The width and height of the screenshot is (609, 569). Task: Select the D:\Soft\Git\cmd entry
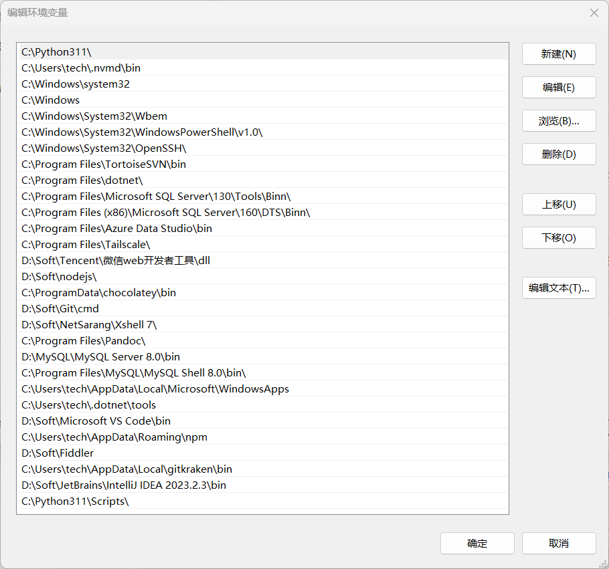[262, 308]
